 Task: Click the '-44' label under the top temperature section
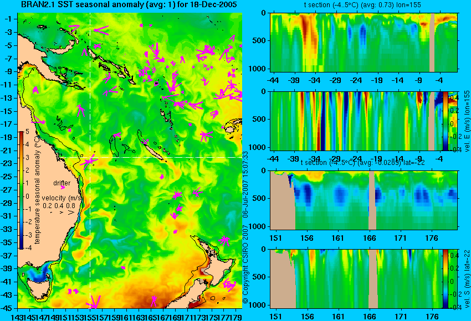[x=273, y=80]
